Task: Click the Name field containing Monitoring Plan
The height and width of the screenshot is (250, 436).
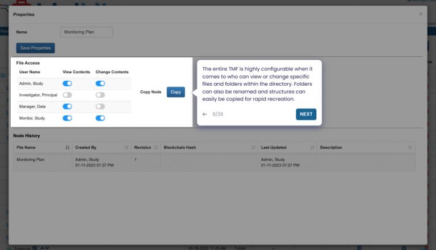Action: [86, 32]
